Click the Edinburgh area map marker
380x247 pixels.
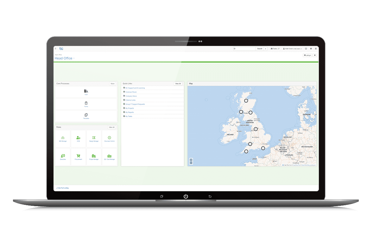pyautogui.click(x=250, y=112)
